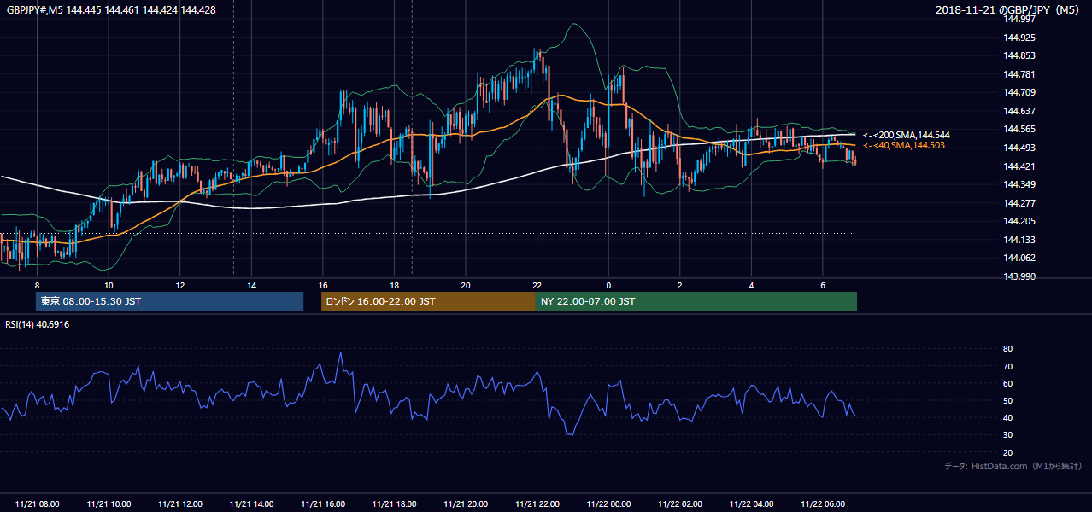Image resolution: width=1092 pixels, height=512 pixels.
Task: Click hour label 12 under price chart
Action: tap(180, 285)
